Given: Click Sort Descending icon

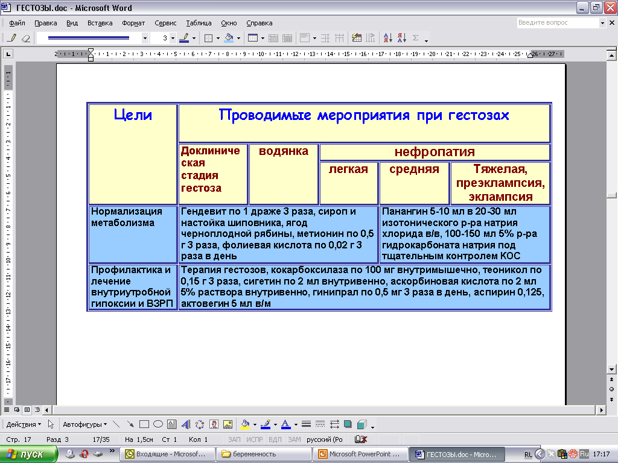Looking at the screenshot, I should pos(401,38).
